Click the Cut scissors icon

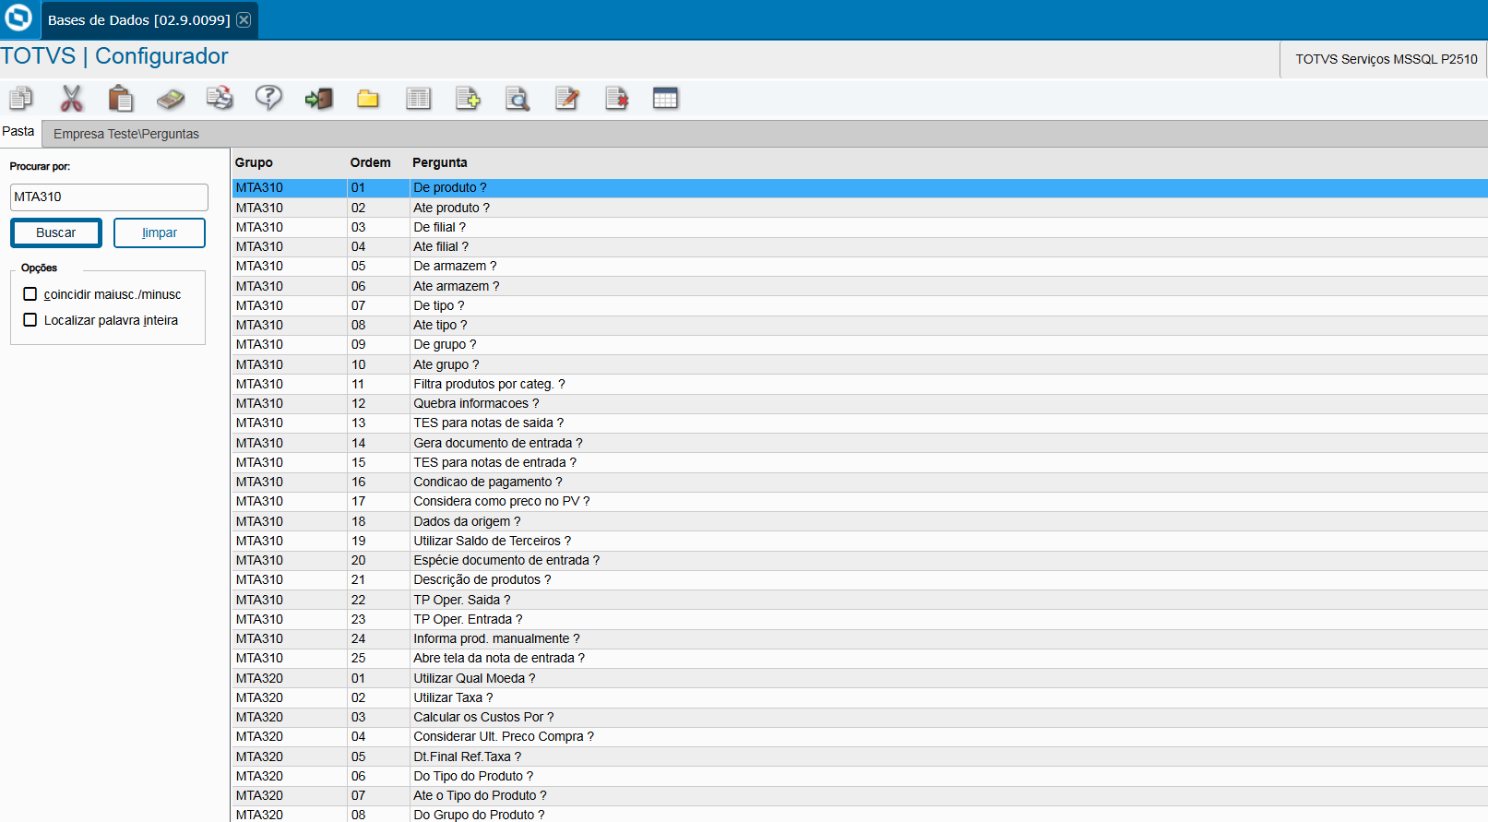pyautogui.click(x=71, y=98)
